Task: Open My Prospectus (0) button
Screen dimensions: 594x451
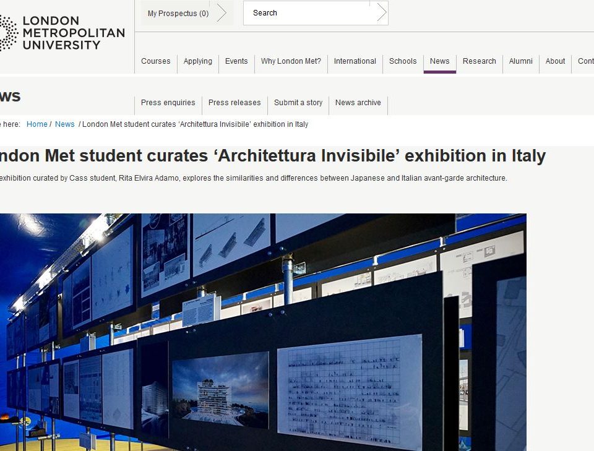Action: [187, 13]
